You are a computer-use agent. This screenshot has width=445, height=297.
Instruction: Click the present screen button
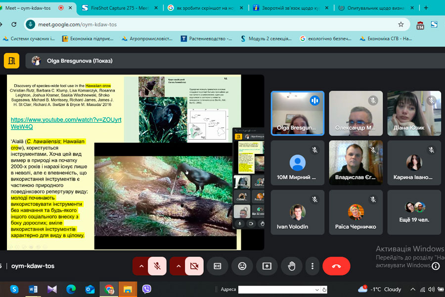tap(267, 266)
